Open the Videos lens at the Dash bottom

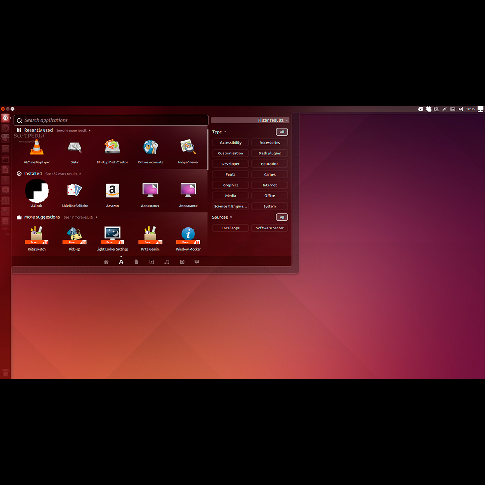click(x=151, y=261)
